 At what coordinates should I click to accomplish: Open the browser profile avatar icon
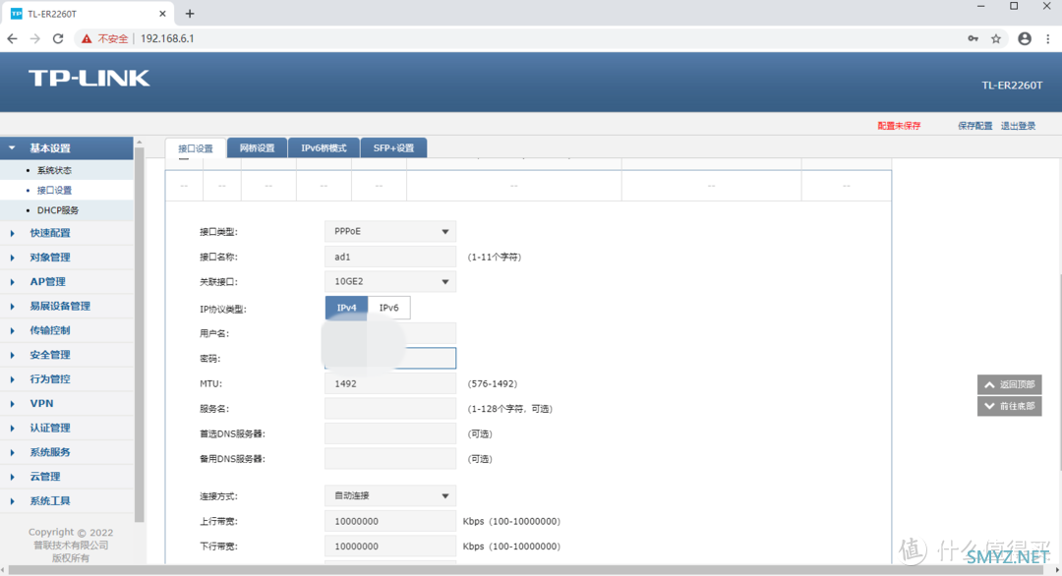pyautogui.click(x=1024, y=38)
